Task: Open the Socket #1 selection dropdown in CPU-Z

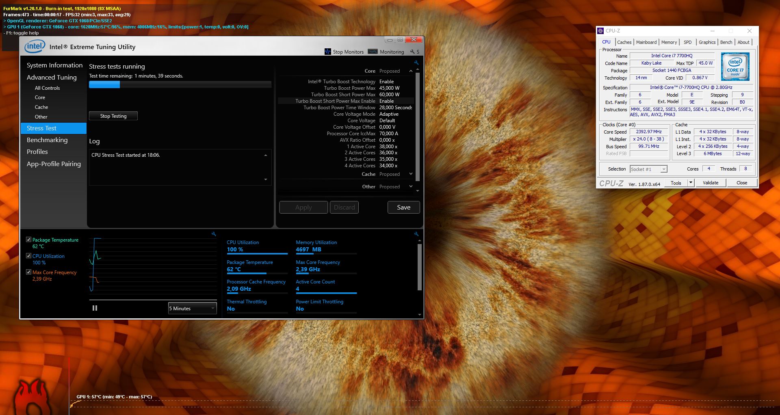Action: (x=648, y=169)
